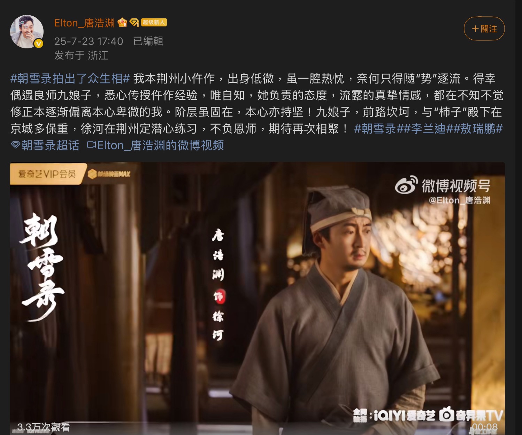The image size is (522, 435).
Task: Open the Elton_唐浩渊的微博视频 link
Action: click(x=160, y=145)
